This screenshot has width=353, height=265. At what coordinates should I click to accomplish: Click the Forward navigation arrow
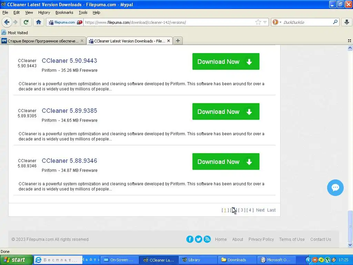[x=15, y=22]
